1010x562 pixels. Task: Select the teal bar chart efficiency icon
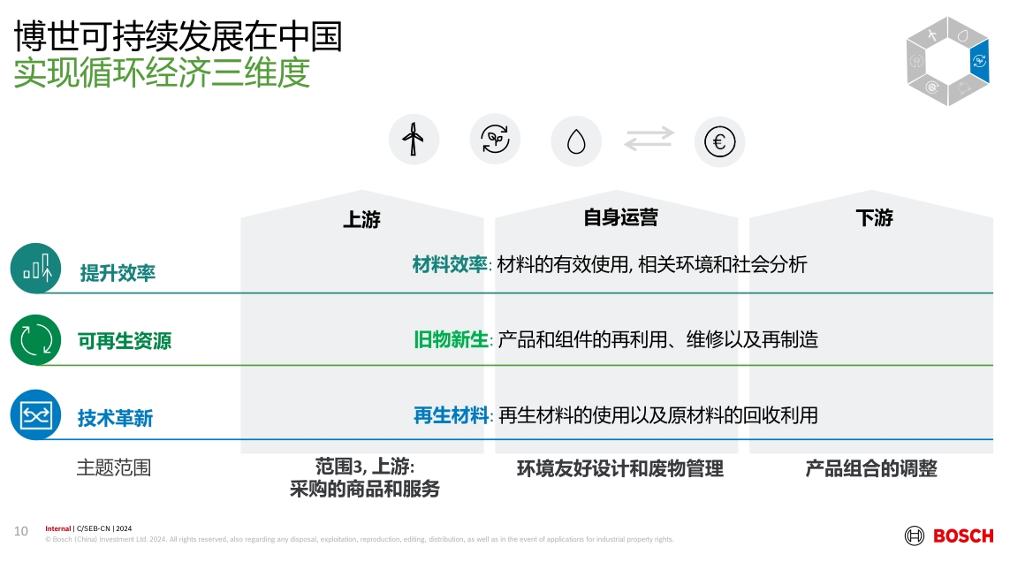coord(36,268)
